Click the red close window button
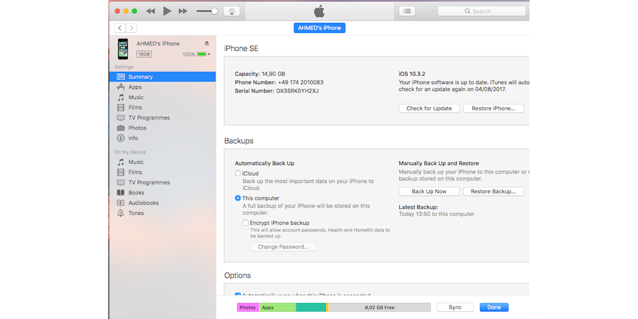The image size is (638, 319). tap(117, 11)
